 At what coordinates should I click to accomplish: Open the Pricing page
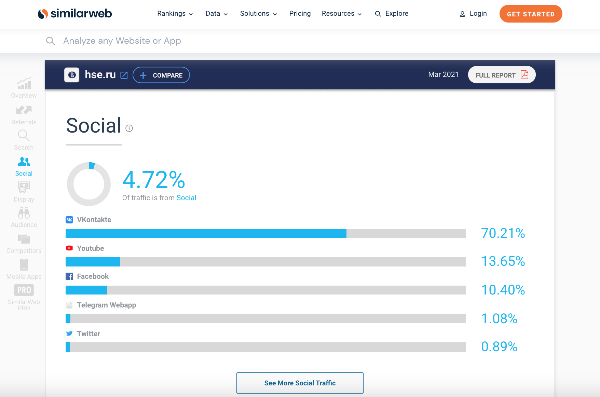point(300,14)
